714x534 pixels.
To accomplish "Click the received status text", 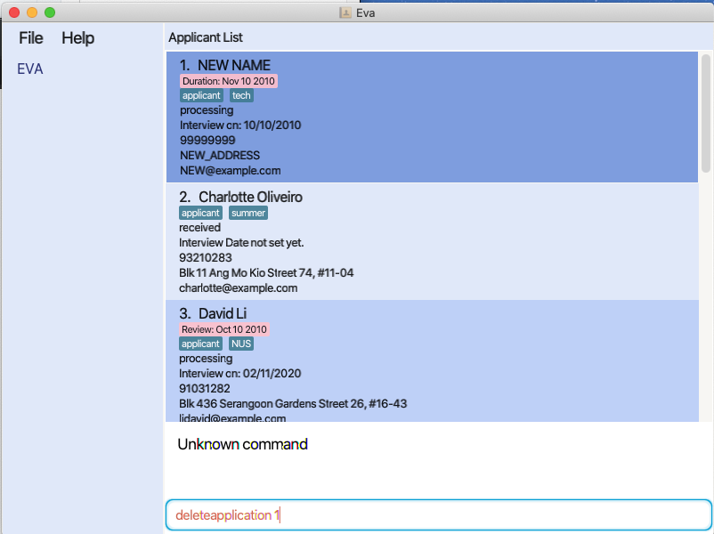I will 200,228.
